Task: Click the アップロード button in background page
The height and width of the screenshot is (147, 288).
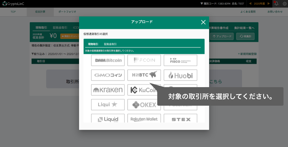Action: pyautogui.click(x=222, y=36)
